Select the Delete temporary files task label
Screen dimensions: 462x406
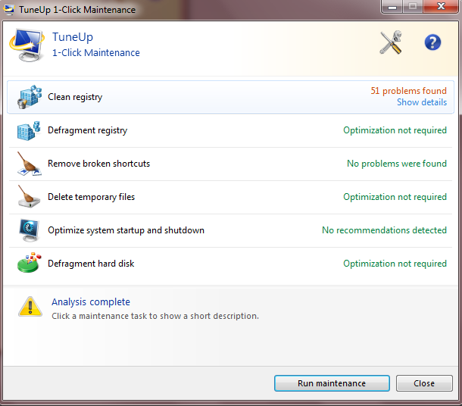pyautogui.click(x=92, y=197)
